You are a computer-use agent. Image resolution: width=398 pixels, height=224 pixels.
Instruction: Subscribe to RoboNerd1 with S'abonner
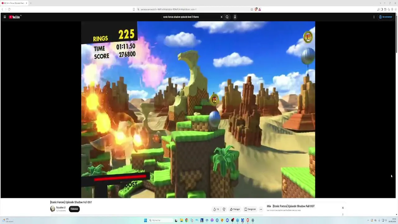click(74, 209)
